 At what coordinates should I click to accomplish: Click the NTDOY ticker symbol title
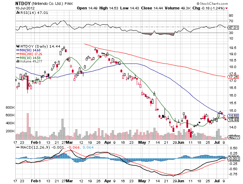click(x=23, y=3)
